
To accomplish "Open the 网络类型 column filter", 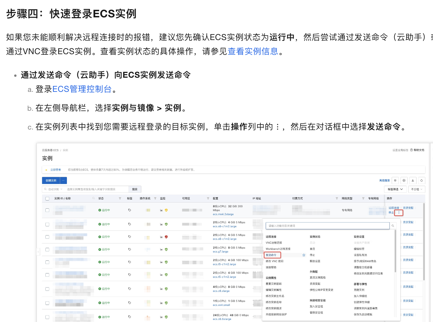I will pyautogui.click(x=363, y=198).
